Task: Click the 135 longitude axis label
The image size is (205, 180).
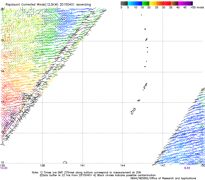Action: coord(2,166)
